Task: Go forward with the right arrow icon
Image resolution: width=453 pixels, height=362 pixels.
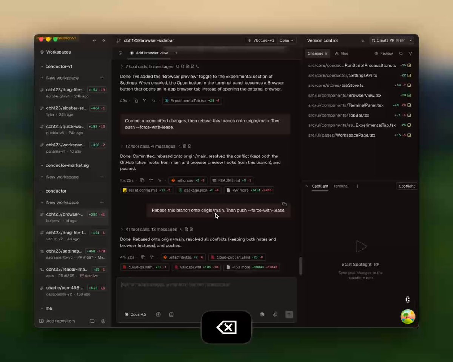Action: point(103,40)
